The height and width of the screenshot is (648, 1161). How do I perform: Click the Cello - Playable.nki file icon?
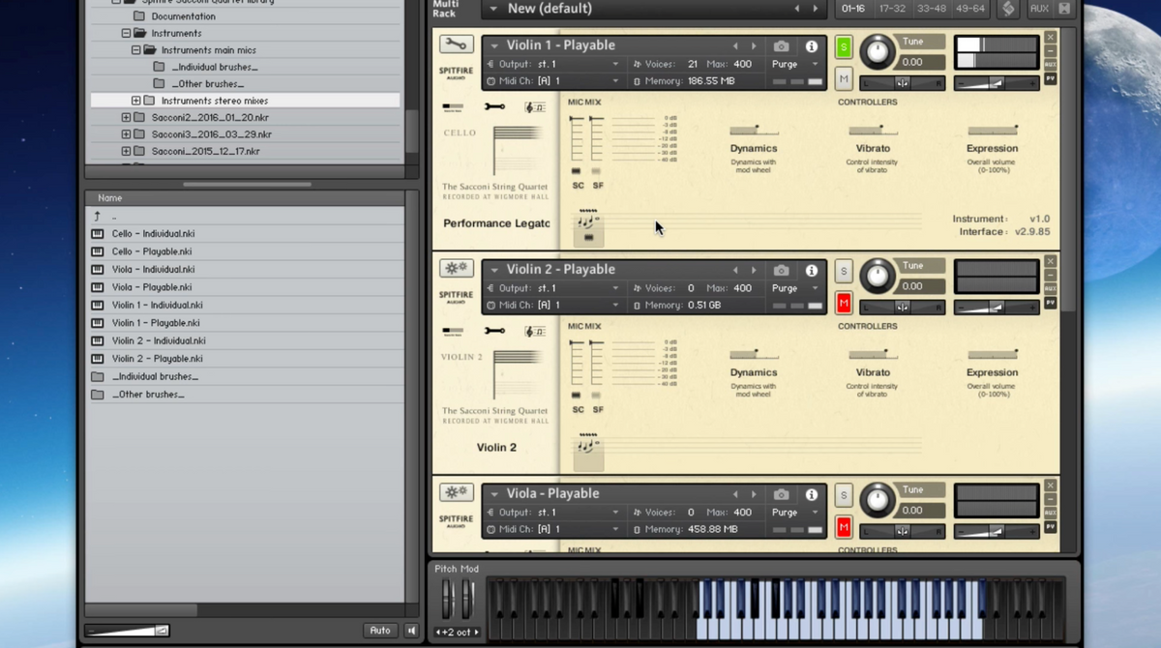coord(98,251)
